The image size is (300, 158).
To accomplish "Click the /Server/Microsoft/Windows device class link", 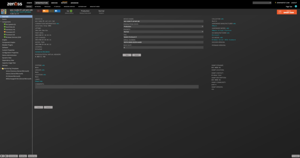I will point(21,12).
